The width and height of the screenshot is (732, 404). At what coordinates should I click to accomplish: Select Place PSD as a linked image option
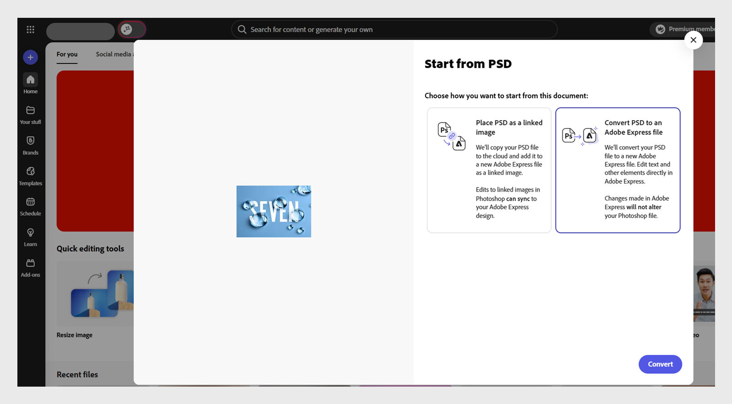[489, 170]
